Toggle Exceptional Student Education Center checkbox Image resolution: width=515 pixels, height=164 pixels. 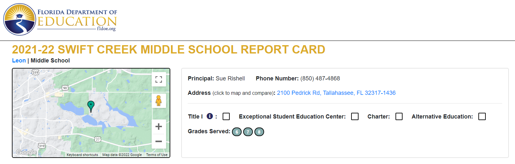coord(355,117)
